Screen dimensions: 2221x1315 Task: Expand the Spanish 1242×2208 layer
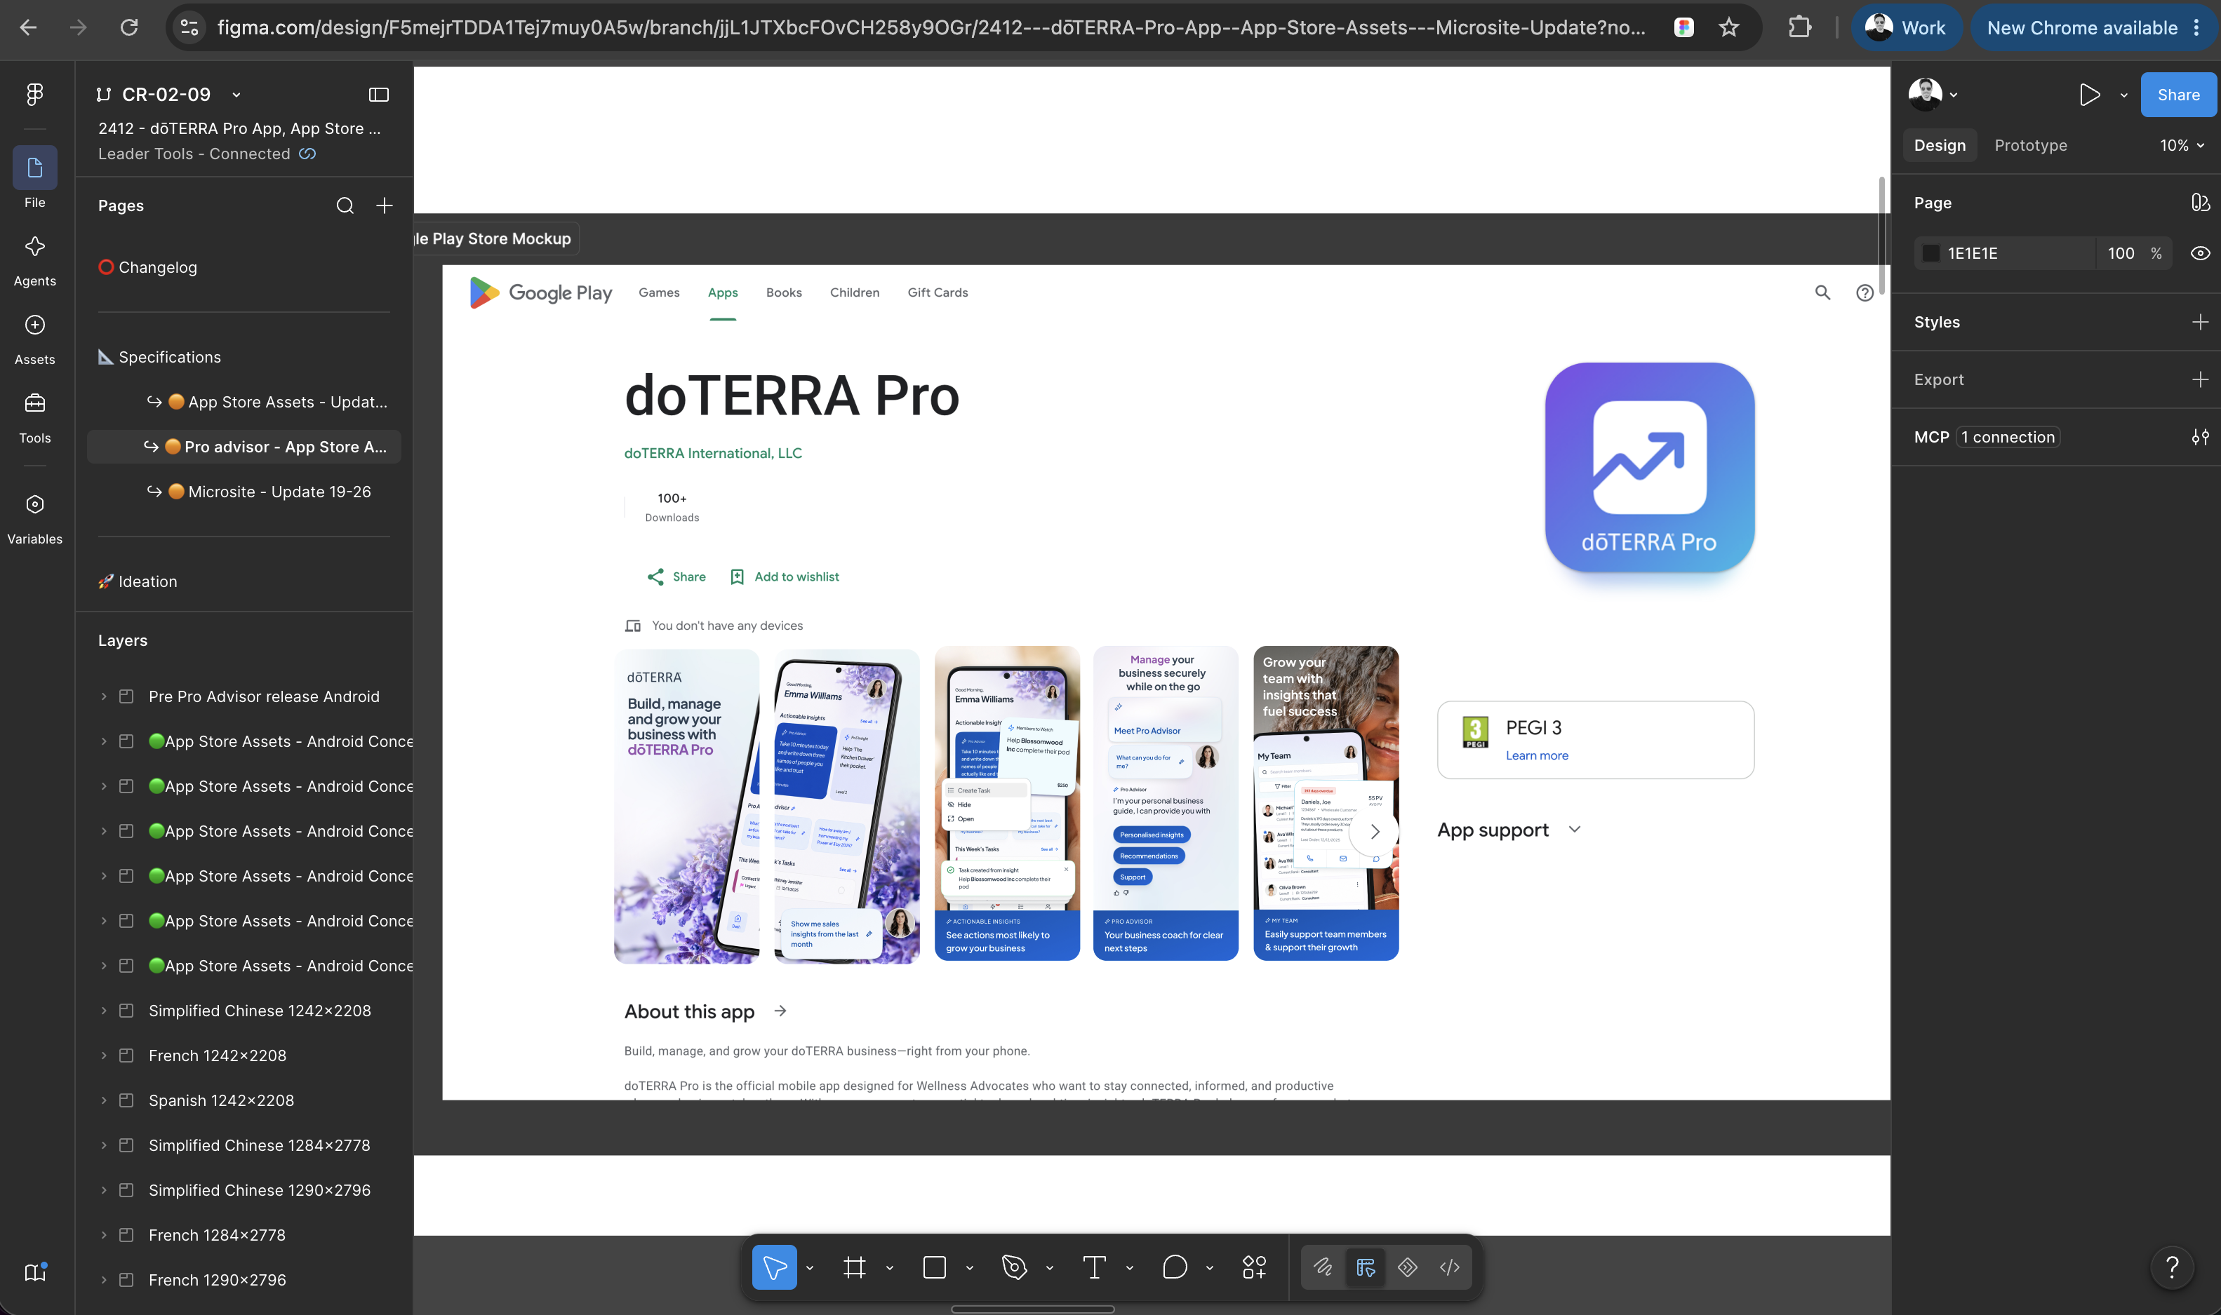104,1100
